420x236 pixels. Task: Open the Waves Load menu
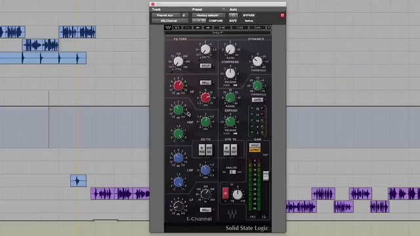240,28
